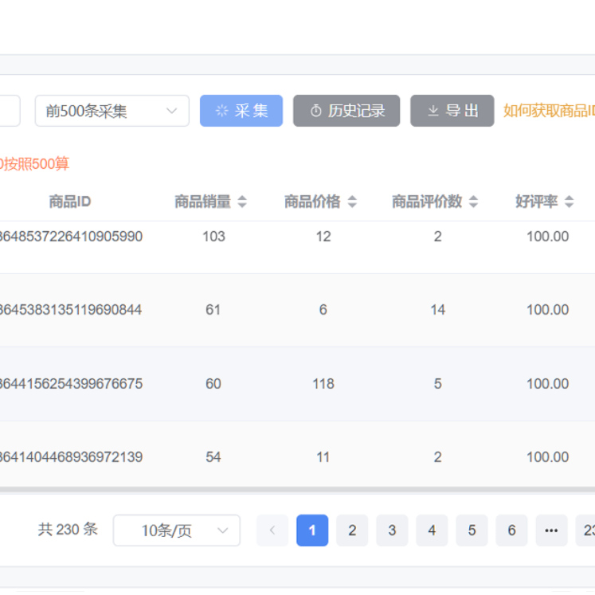Click the 商品价格 header text
The height and width of the screenshot is (595, 595).
pyautogui.click(x=312, y=201)
